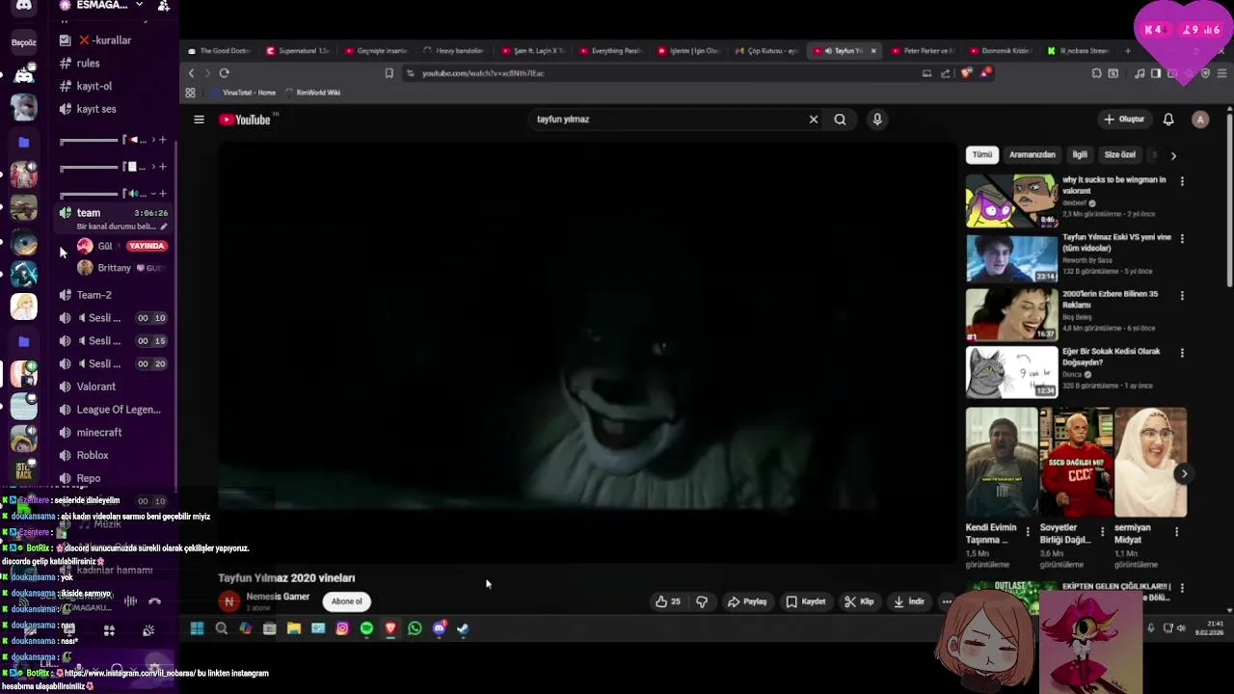
Task: Bookmark this page in address bar
Action: (x=389, y=73)
